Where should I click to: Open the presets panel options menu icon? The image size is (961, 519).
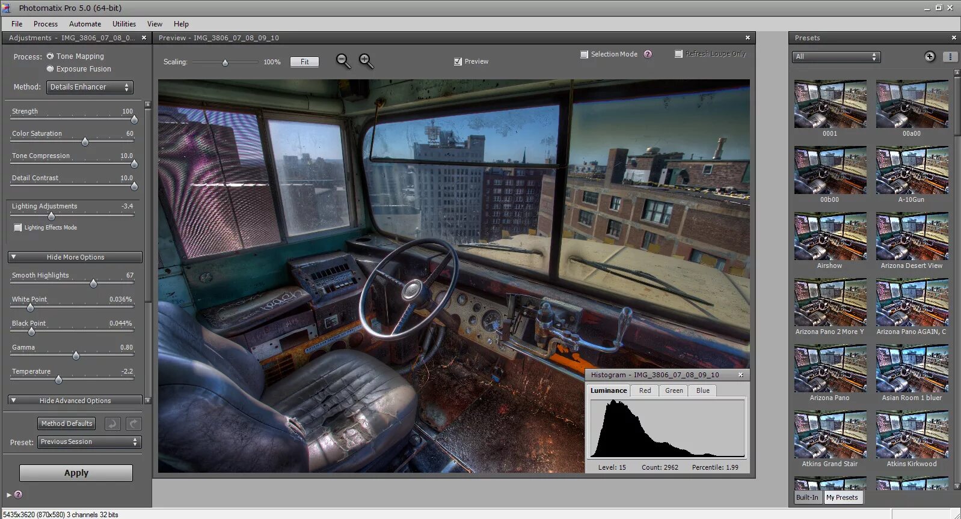click(x=950, y=56)
